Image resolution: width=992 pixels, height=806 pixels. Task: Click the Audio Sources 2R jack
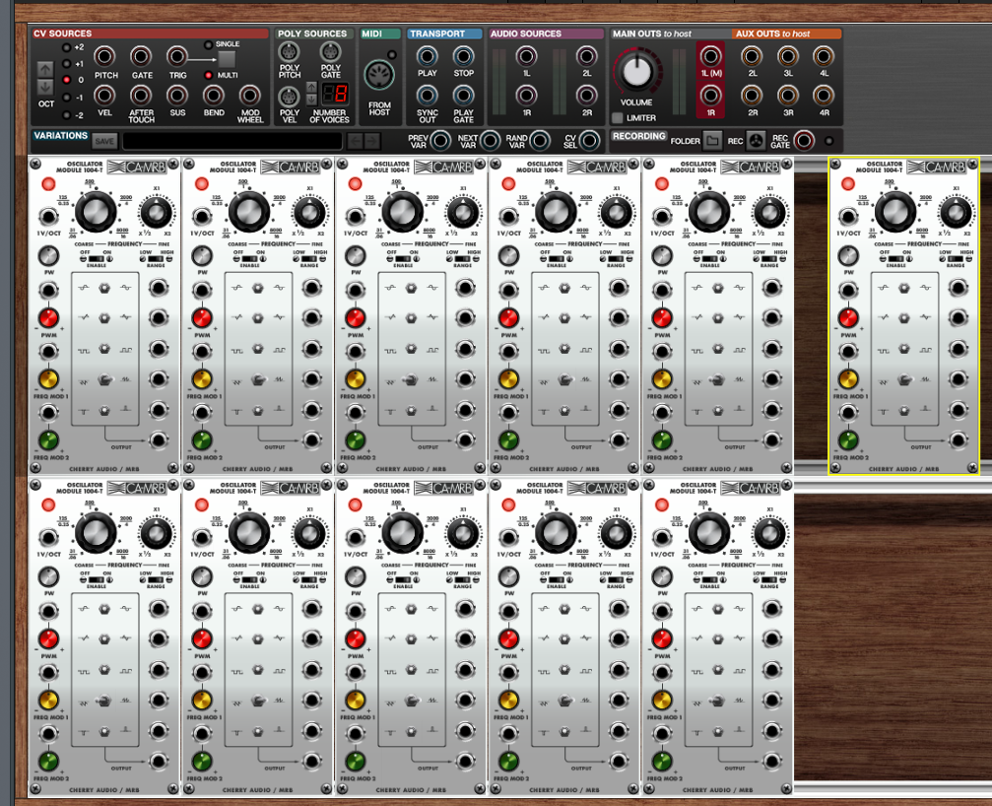click(x=586, y=96)
